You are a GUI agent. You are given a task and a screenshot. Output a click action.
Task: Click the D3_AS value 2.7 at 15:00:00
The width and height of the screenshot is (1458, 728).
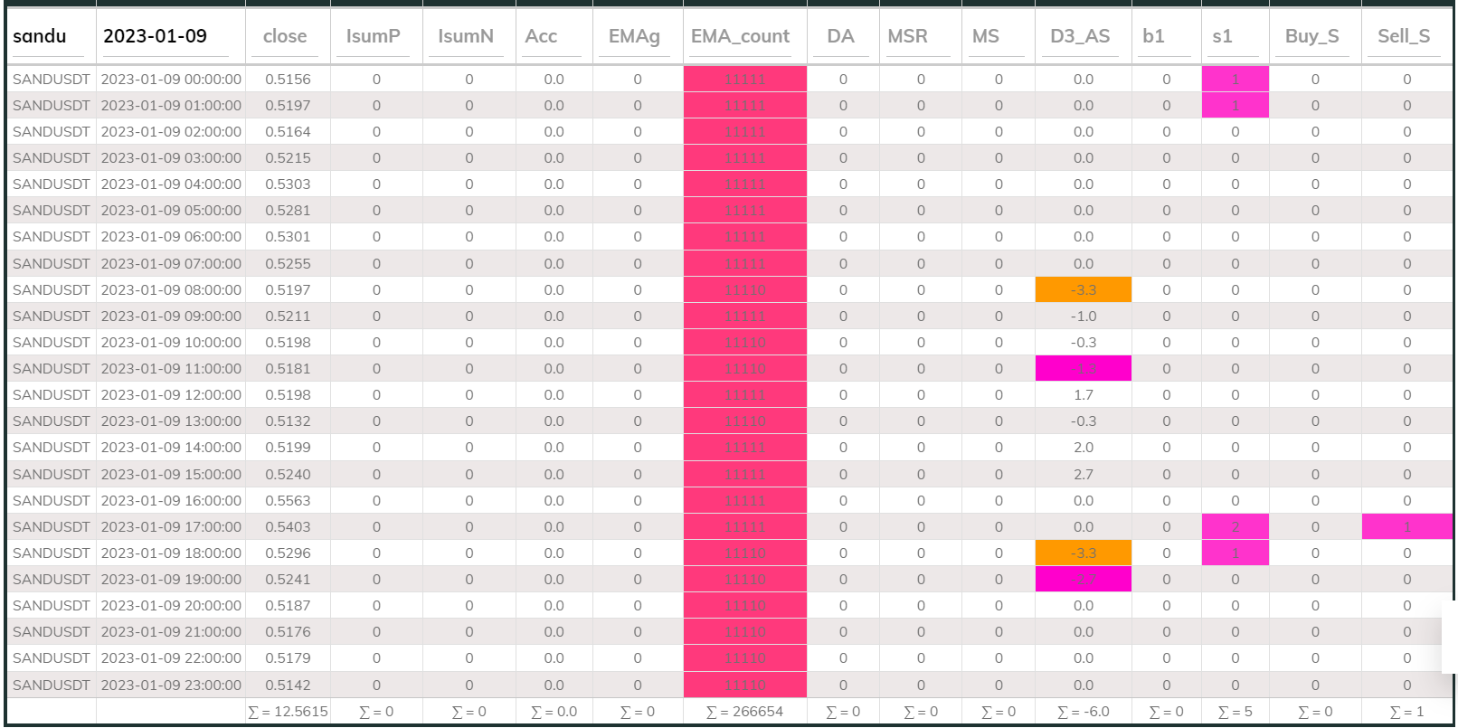[x=1083, y=475]
